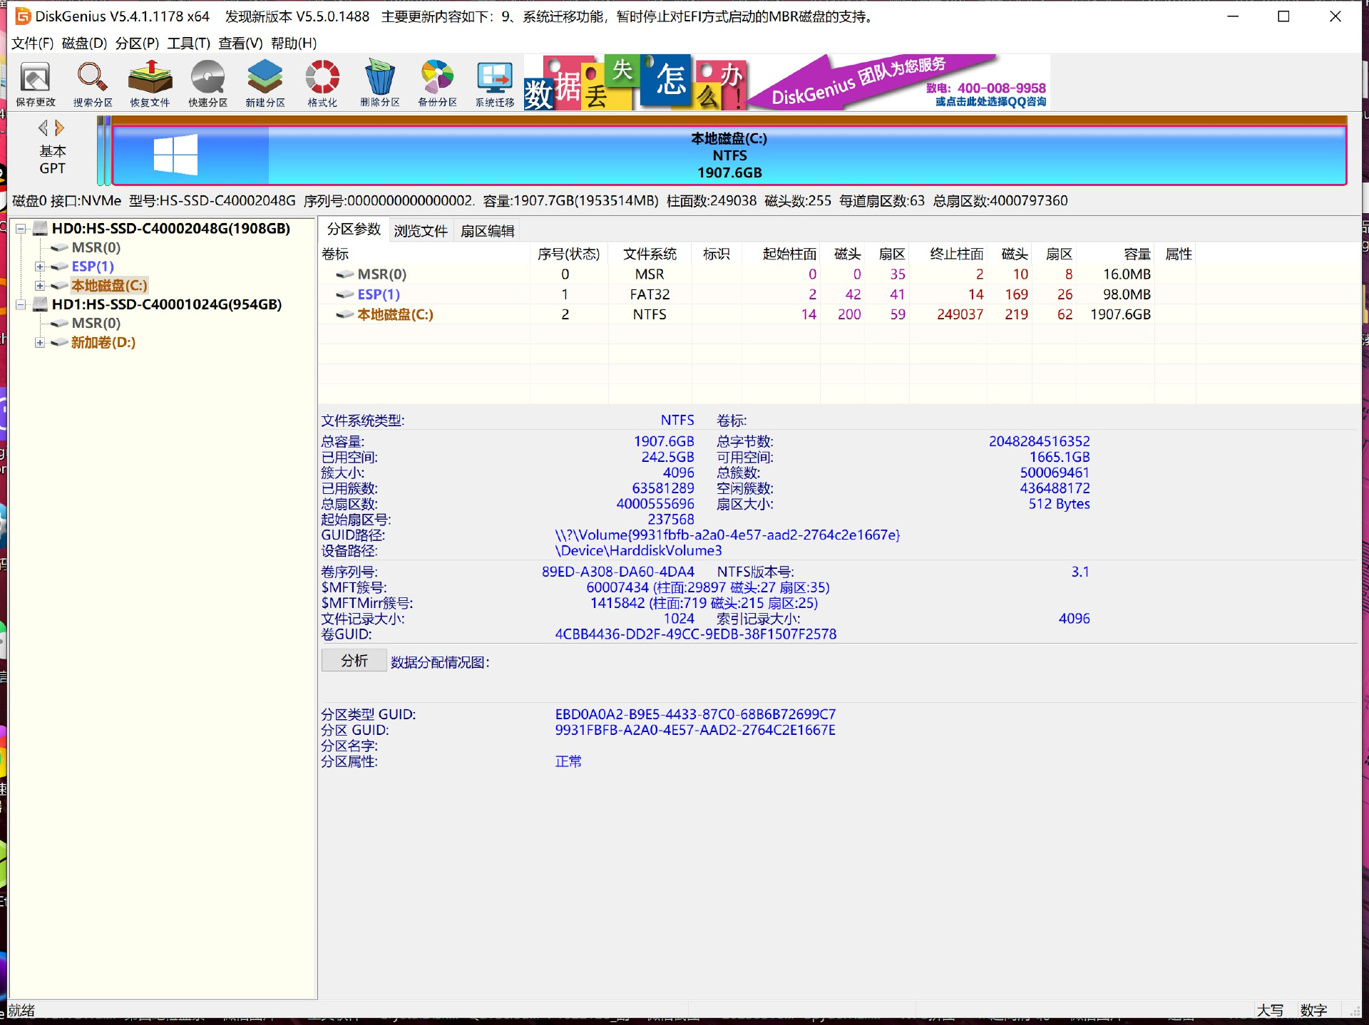Image resolution: width=1369 pixels, height=1025 pixels.
Task: Click the 格式化 format icon
Action: tap(322, 83)
